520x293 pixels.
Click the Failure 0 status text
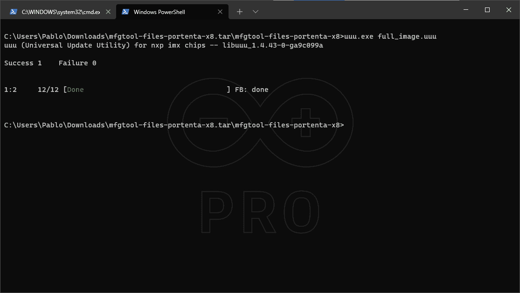point(77,63)
